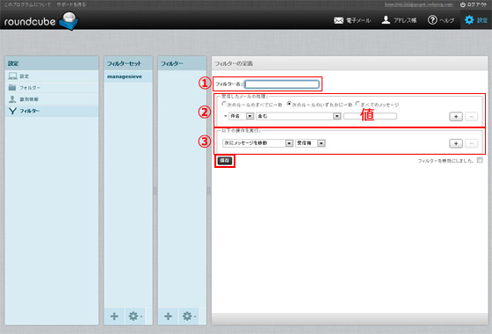Click the 設定 gear icon in top bar
This screenshot has width=492, height=334.
pyautogui.click(x=469, y=20)
